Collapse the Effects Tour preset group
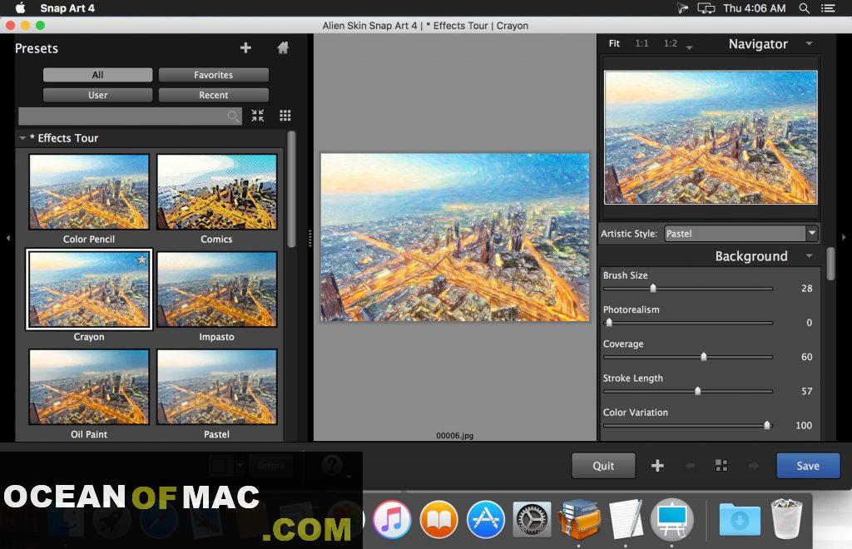The width and height of the screenshot is (852, 549). [22, 138]
